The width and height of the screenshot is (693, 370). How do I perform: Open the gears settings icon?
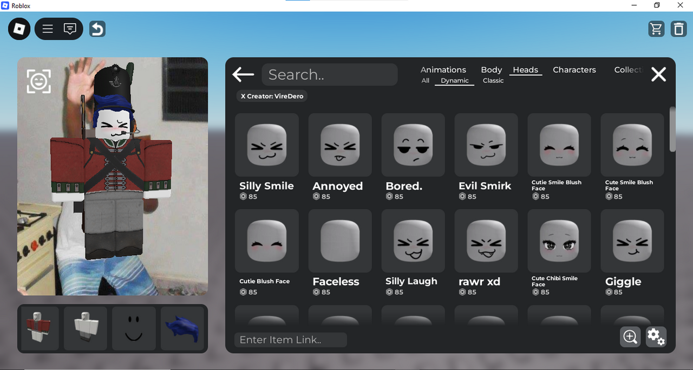point(656,336)
